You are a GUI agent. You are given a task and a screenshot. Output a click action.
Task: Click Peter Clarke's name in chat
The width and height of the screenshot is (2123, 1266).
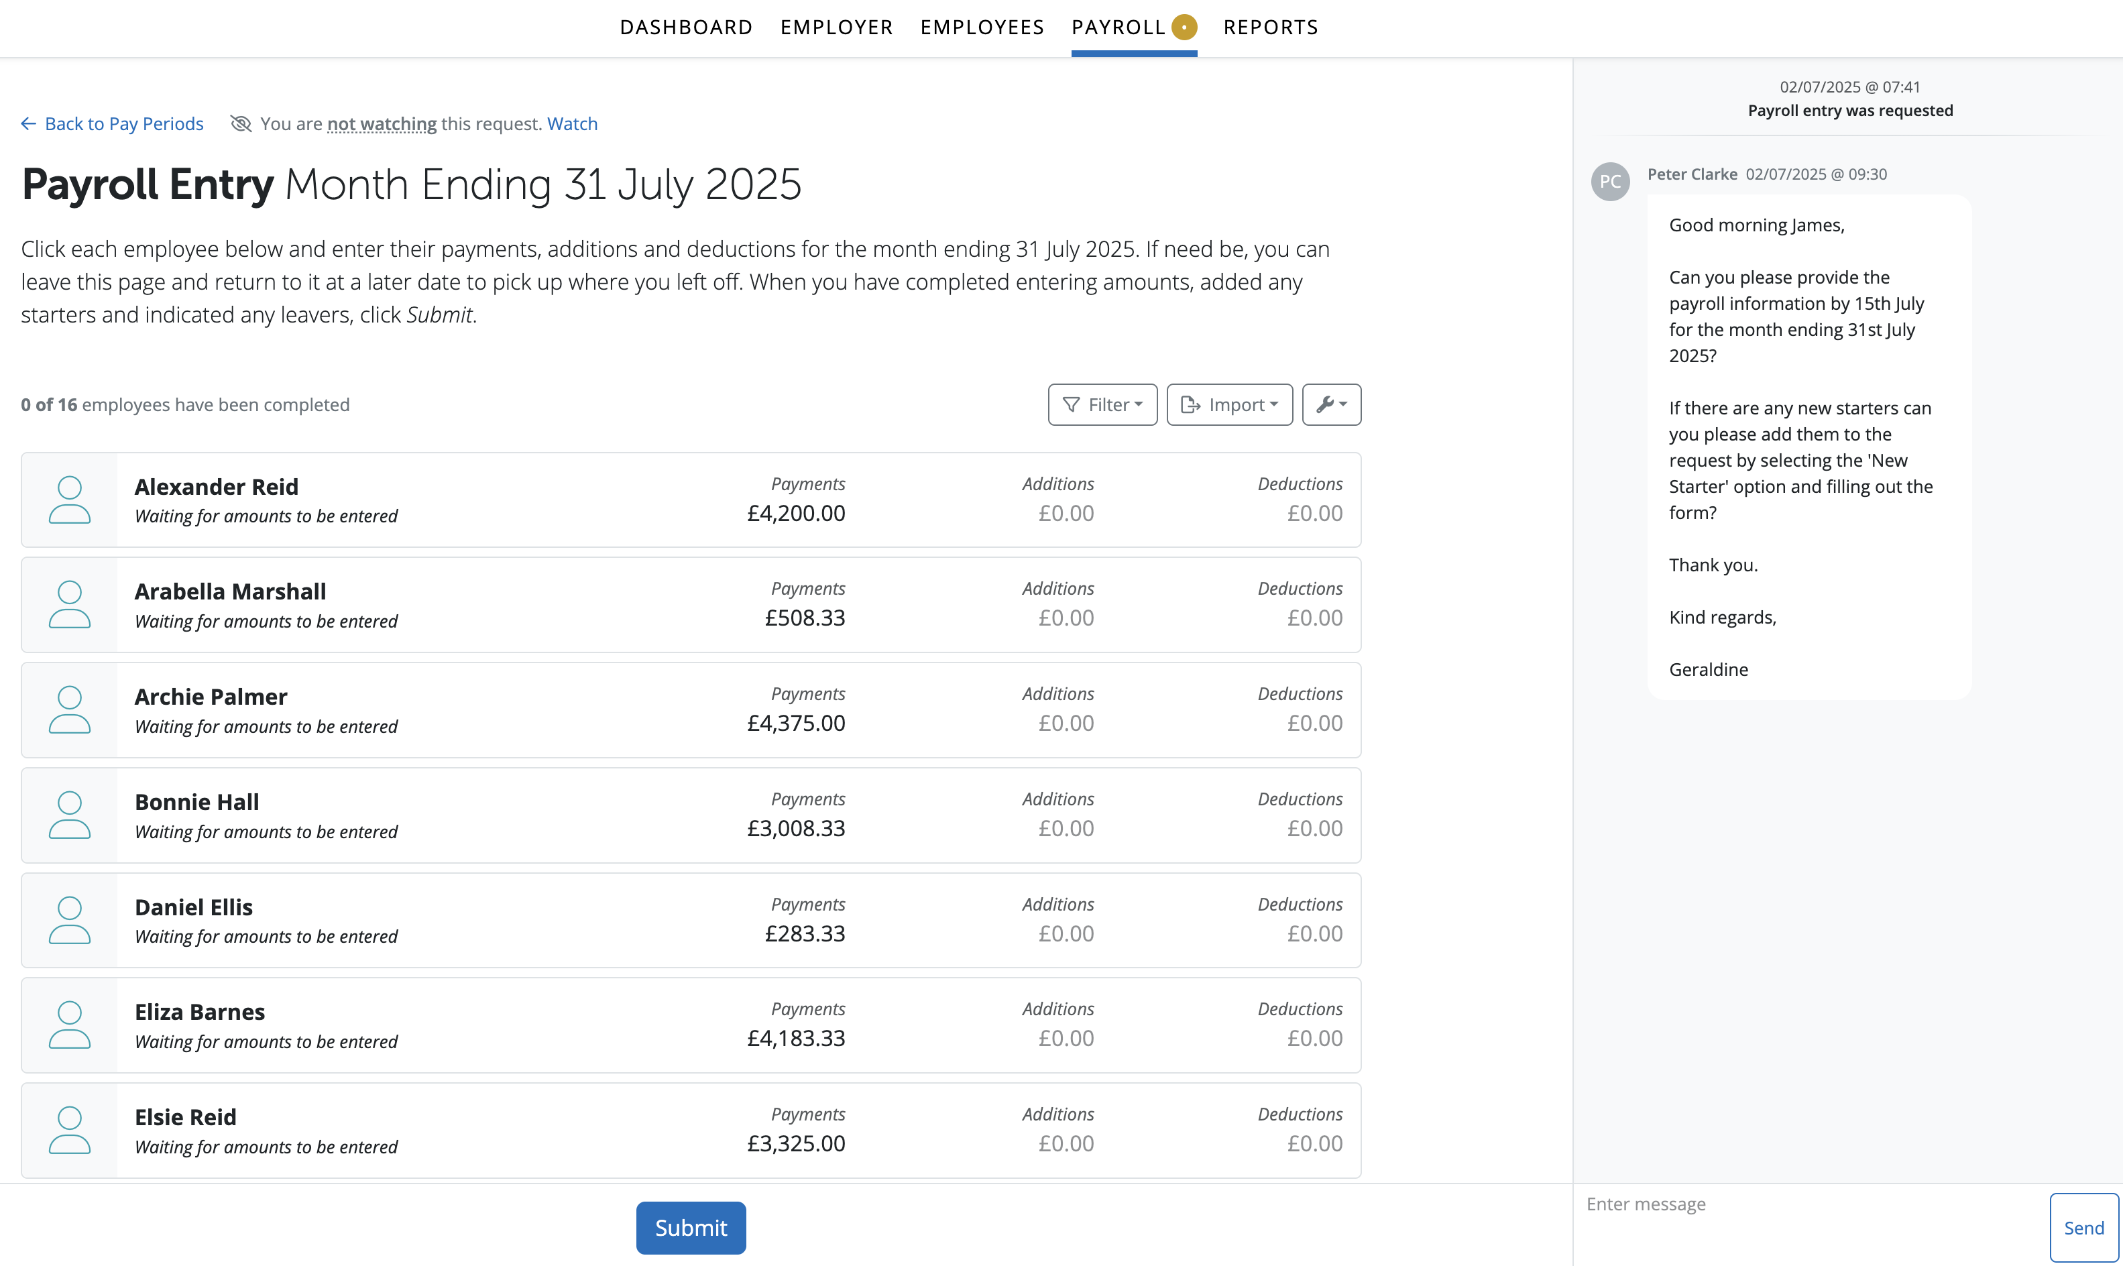point(1691,174)
